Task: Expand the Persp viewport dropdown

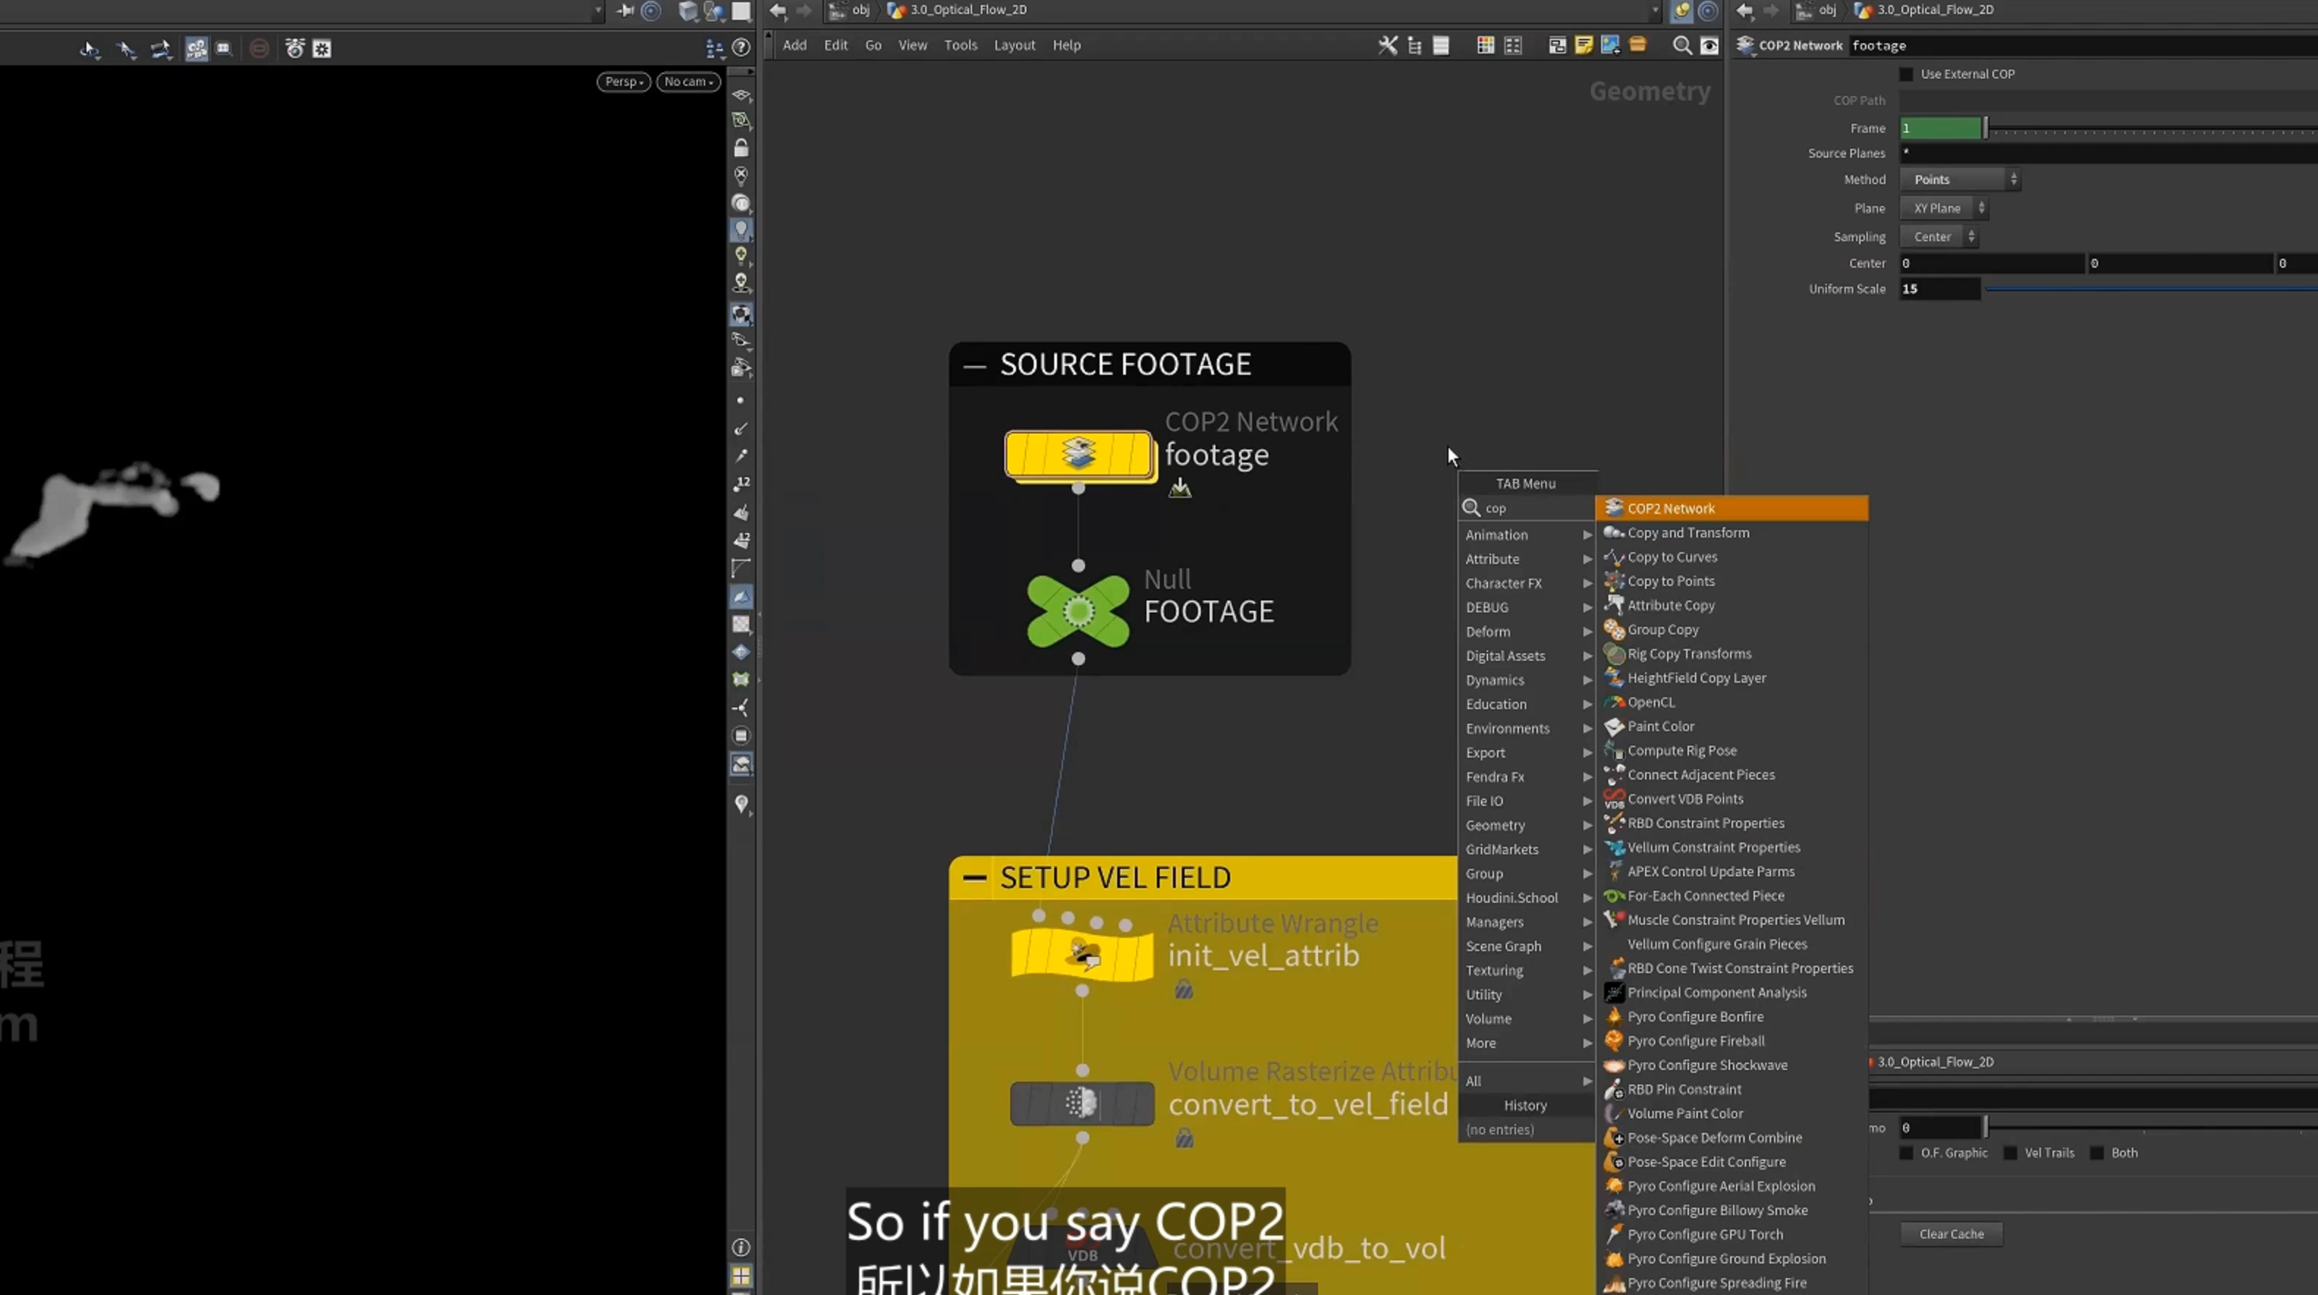Action: coord(624,82)
